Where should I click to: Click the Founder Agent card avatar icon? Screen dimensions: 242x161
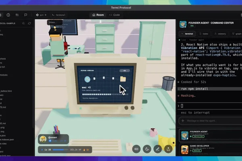(185, 135)
